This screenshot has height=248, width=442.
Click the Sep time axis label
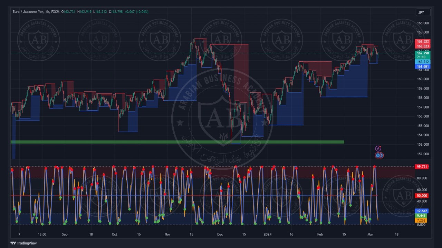(x=65, y=234)
